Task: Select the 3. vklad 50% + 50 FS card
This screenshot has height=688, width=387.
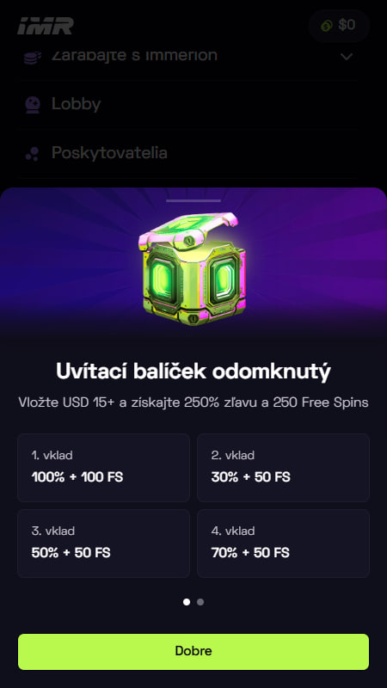Action: (x=103, y=544)
